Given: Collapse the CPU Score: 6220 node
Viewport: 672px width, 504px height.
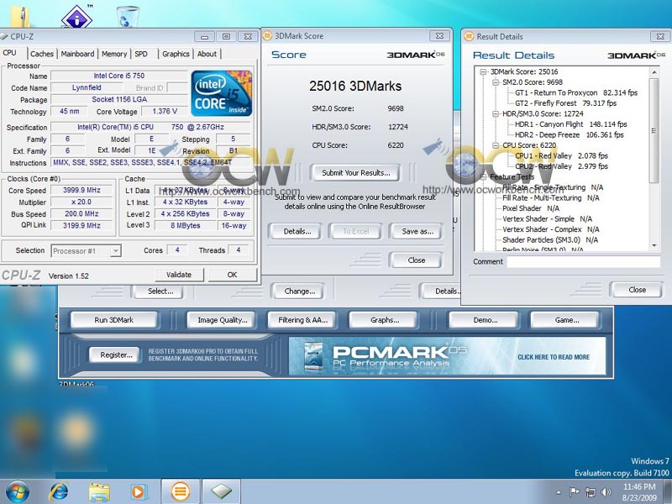Looking at the screenshot, I should [496, 145].
